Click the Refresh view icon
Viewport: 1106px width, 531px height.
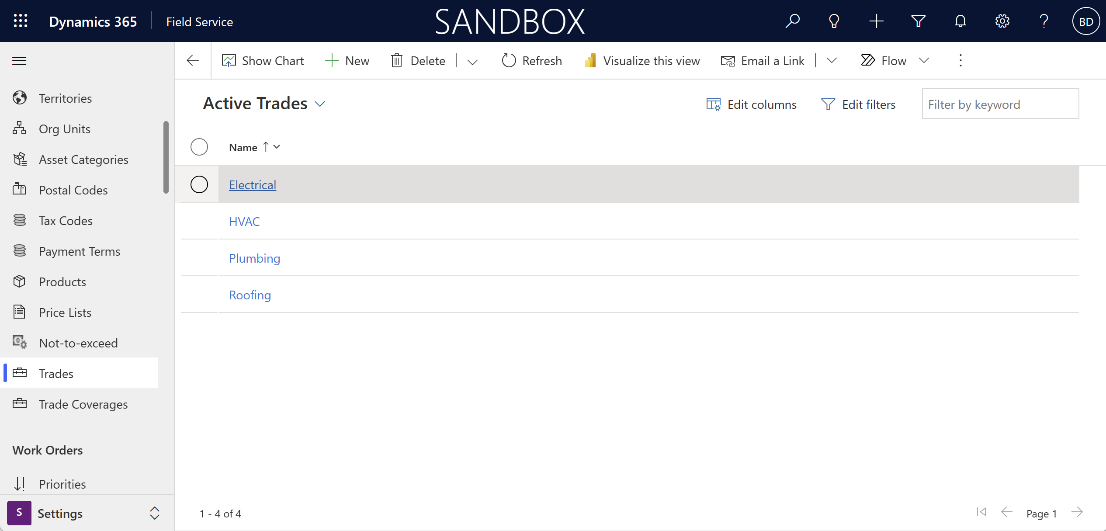(x=506, y=60)
